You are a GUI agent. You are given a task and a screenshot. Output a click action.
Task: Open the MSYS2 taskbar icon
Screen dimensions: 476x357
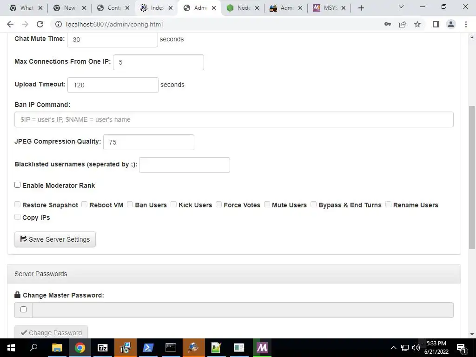coord(262,348)
